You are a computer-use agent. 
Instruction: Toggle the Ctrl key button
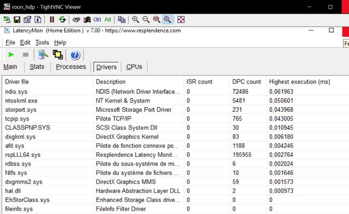[97, 20]
